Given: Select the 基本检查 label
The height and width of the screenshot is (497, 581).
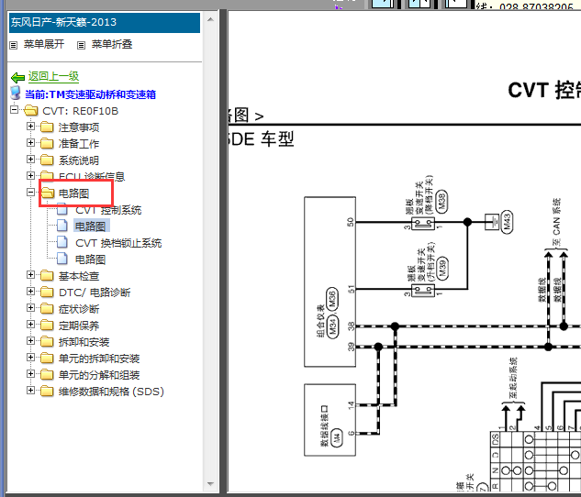Looking at the screenshot, I should point(79,276).
